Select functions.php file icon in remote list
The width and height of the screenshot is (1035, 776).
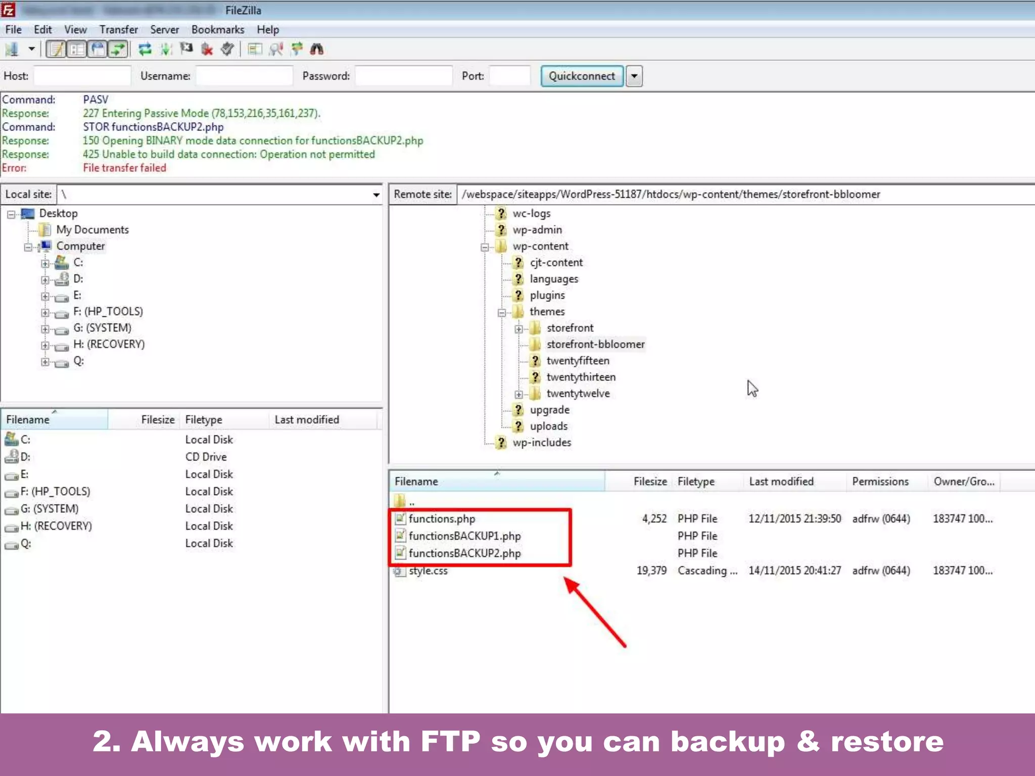[400, 518]
